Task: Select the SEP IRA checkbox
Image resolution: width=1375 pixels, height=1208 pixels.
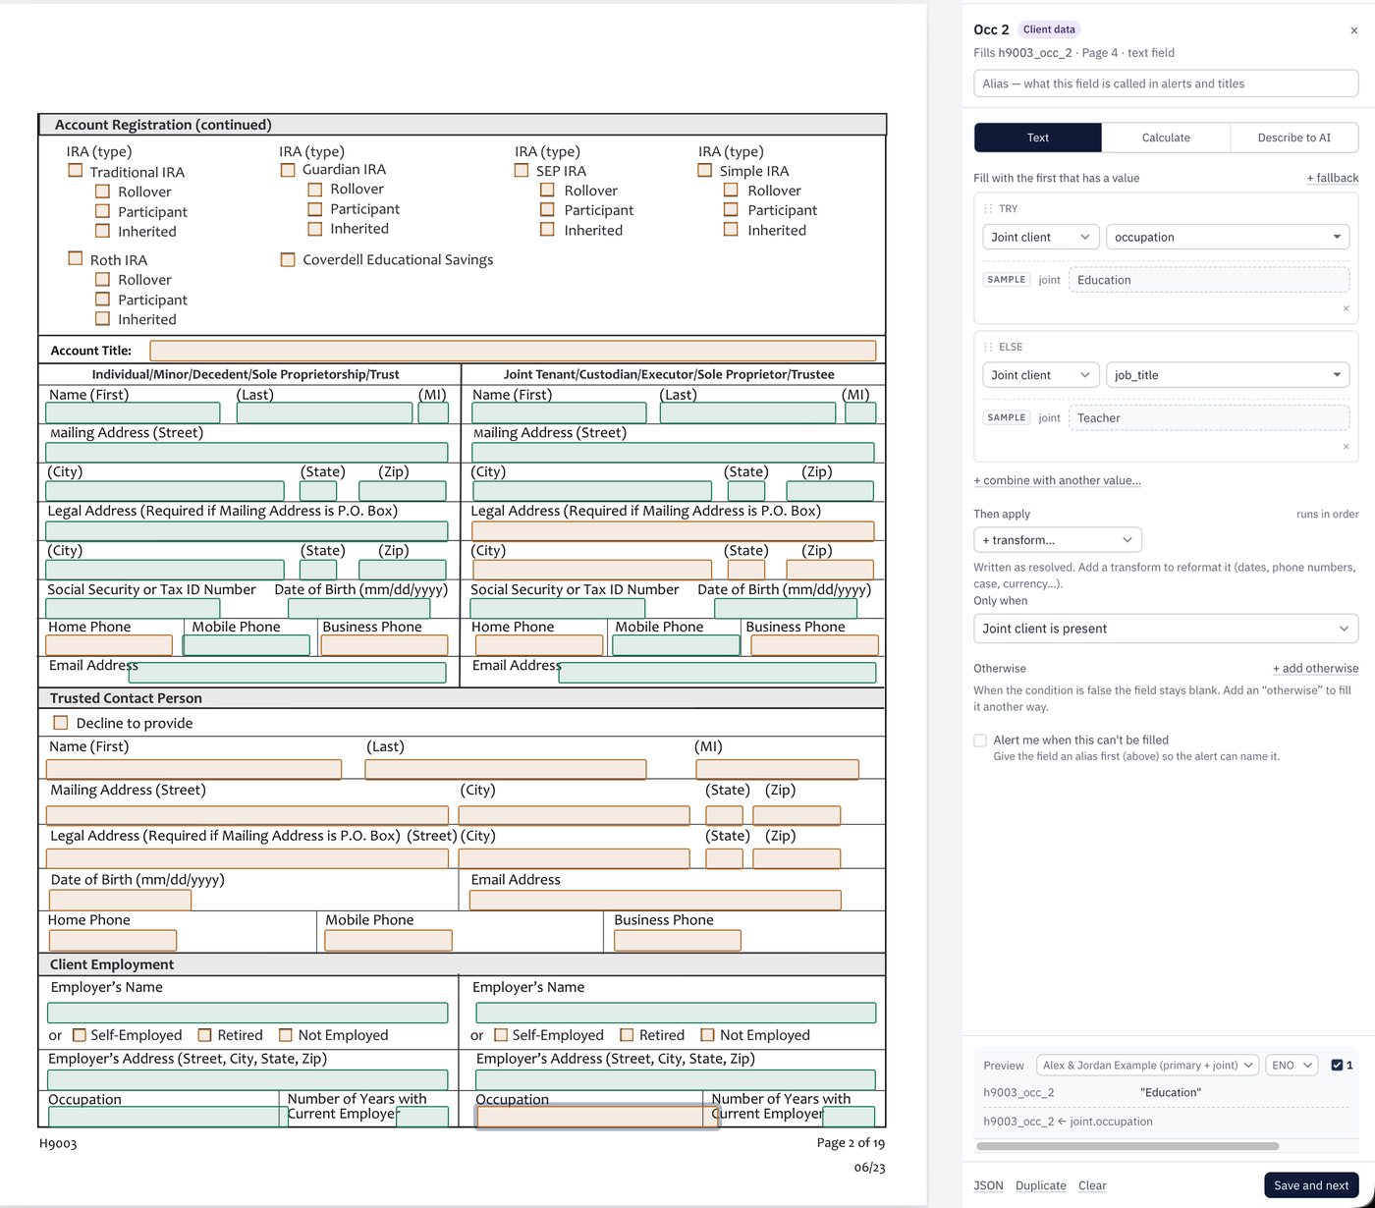Action: point(522,171)
